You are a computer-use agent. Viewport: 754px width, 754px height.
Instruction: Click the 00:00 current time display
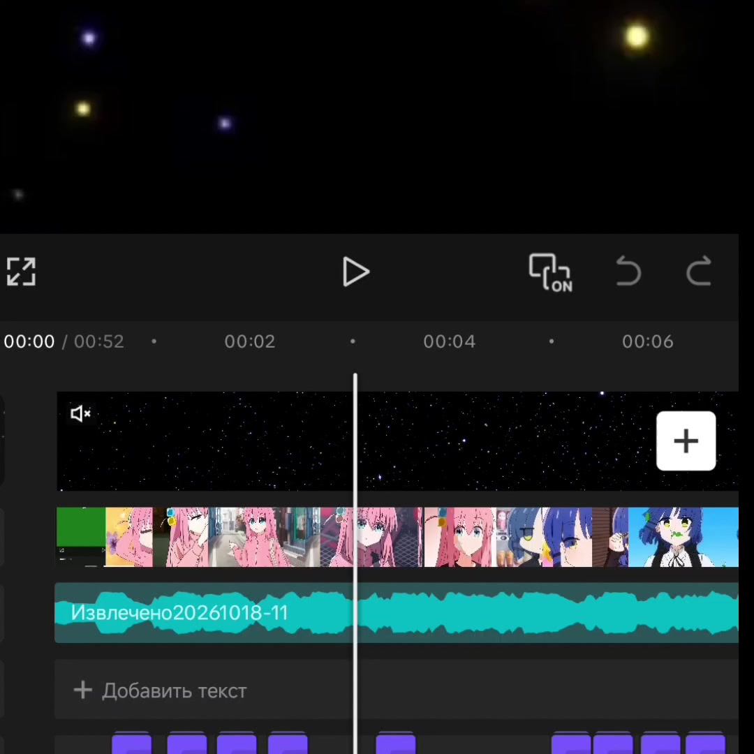(x=29, y=341)
